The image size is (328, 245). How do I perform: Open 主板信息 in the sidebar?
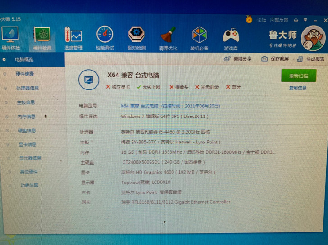(26, 102)
